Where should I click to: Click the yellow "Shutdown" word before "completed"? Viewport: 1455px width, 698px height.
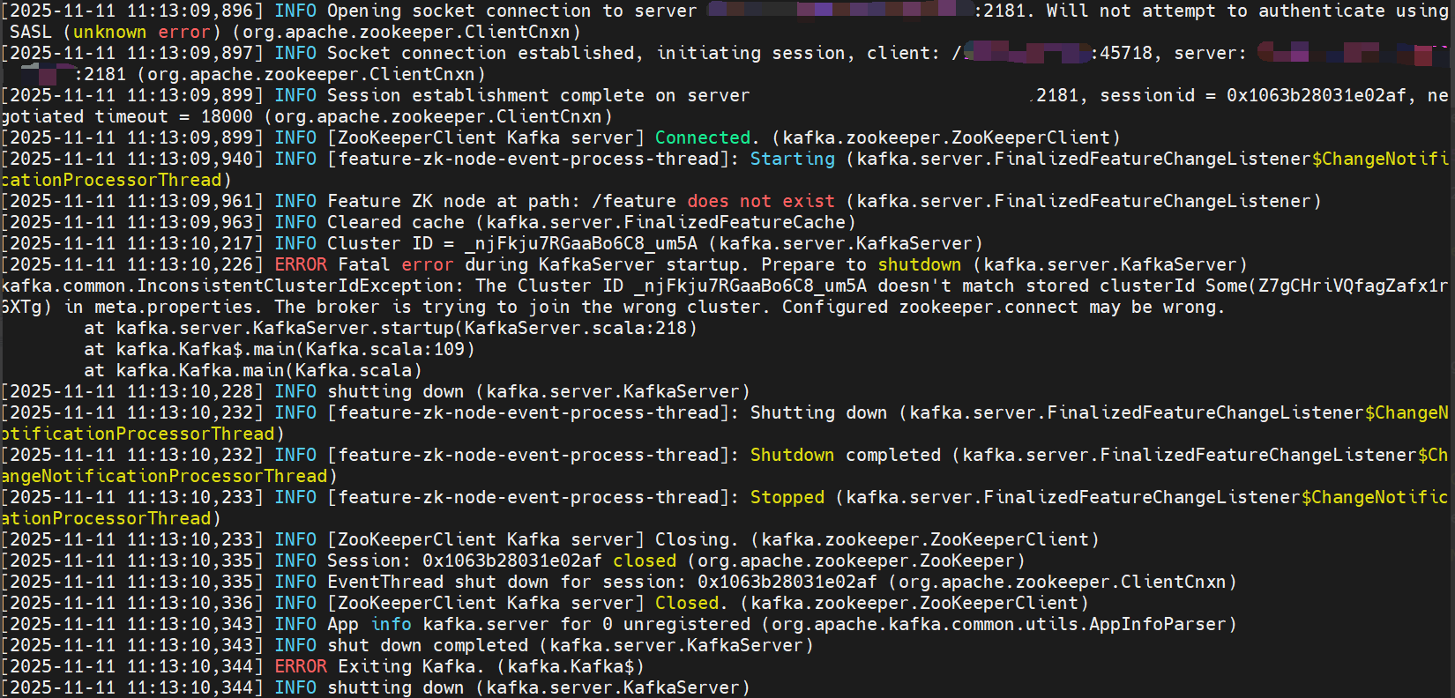(x=791, y=455)
